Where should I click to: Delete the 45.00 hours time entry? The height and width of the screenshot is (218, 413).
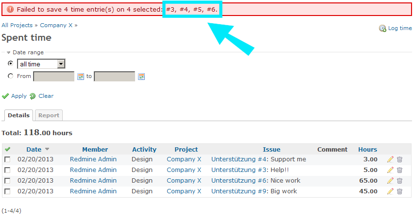(400, 191)
